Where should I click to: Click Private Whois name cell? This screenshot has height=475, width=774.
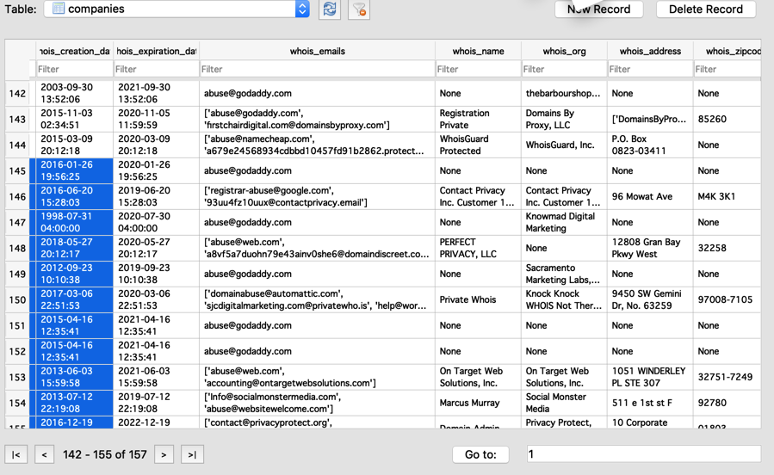pos(478,299)
